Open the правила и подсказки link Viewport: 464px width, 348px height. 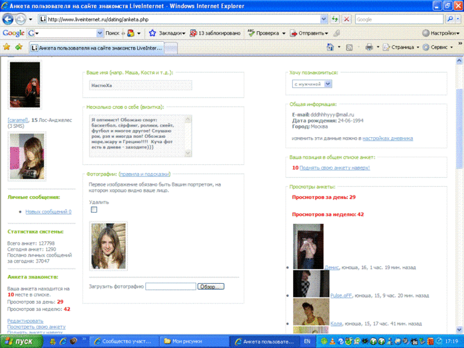145,174
